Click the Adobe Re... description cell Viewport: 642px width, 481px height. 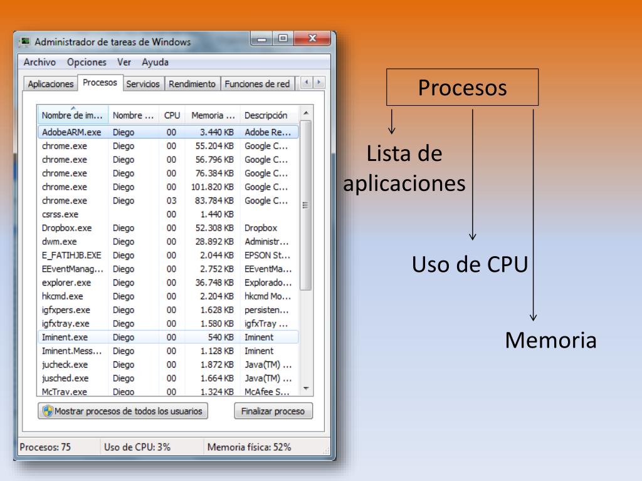pyautogui.click(x=268, y=132)
